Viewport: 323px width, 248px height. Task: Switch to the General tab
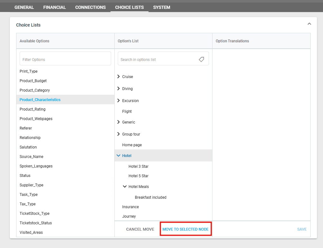(24, 7)
